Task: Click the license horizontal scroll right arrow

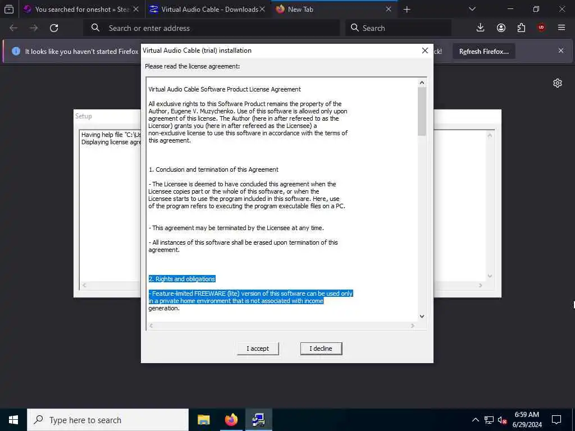Action: coord(413,325)
